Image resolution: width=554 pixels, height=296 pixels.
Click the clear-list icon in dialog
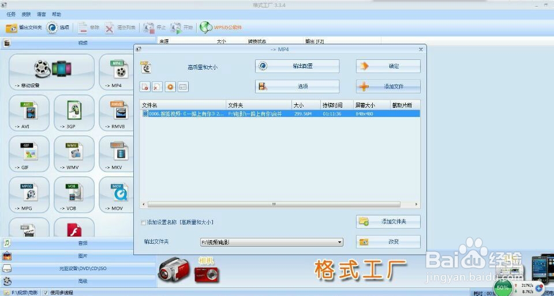click(x=157, y=87)
